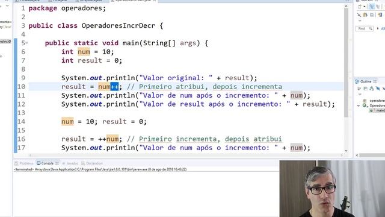Open the Task List view menu chevron
Screen dimensions: 385x217
tap(360, 21)
